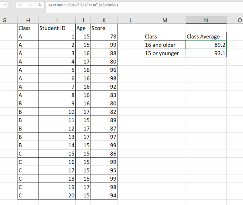Select the 'Age' header cell
This screenshot has height=205, width=243.
[x=83, y=28]
